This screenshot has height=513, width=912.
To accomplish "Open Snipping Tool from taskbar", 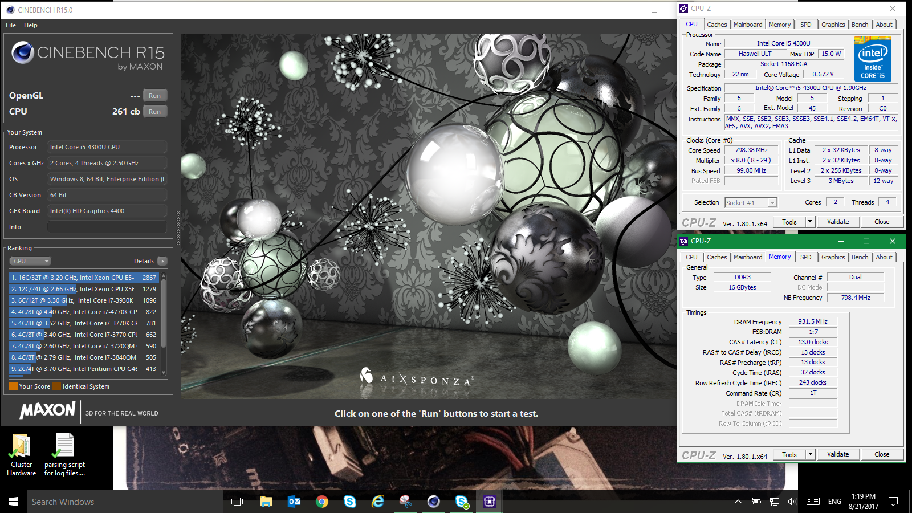I will [x=405, y=502].
